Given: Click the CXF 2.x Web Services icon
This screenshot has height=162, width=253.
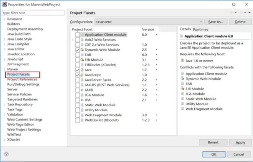Looking at the screenshot, I should pos(82,45).
